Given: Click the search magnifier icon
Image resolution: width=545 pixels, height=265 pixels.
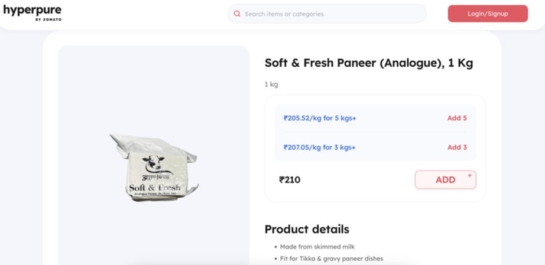Looking at the screenshot, I should click(x=237, y=14).
